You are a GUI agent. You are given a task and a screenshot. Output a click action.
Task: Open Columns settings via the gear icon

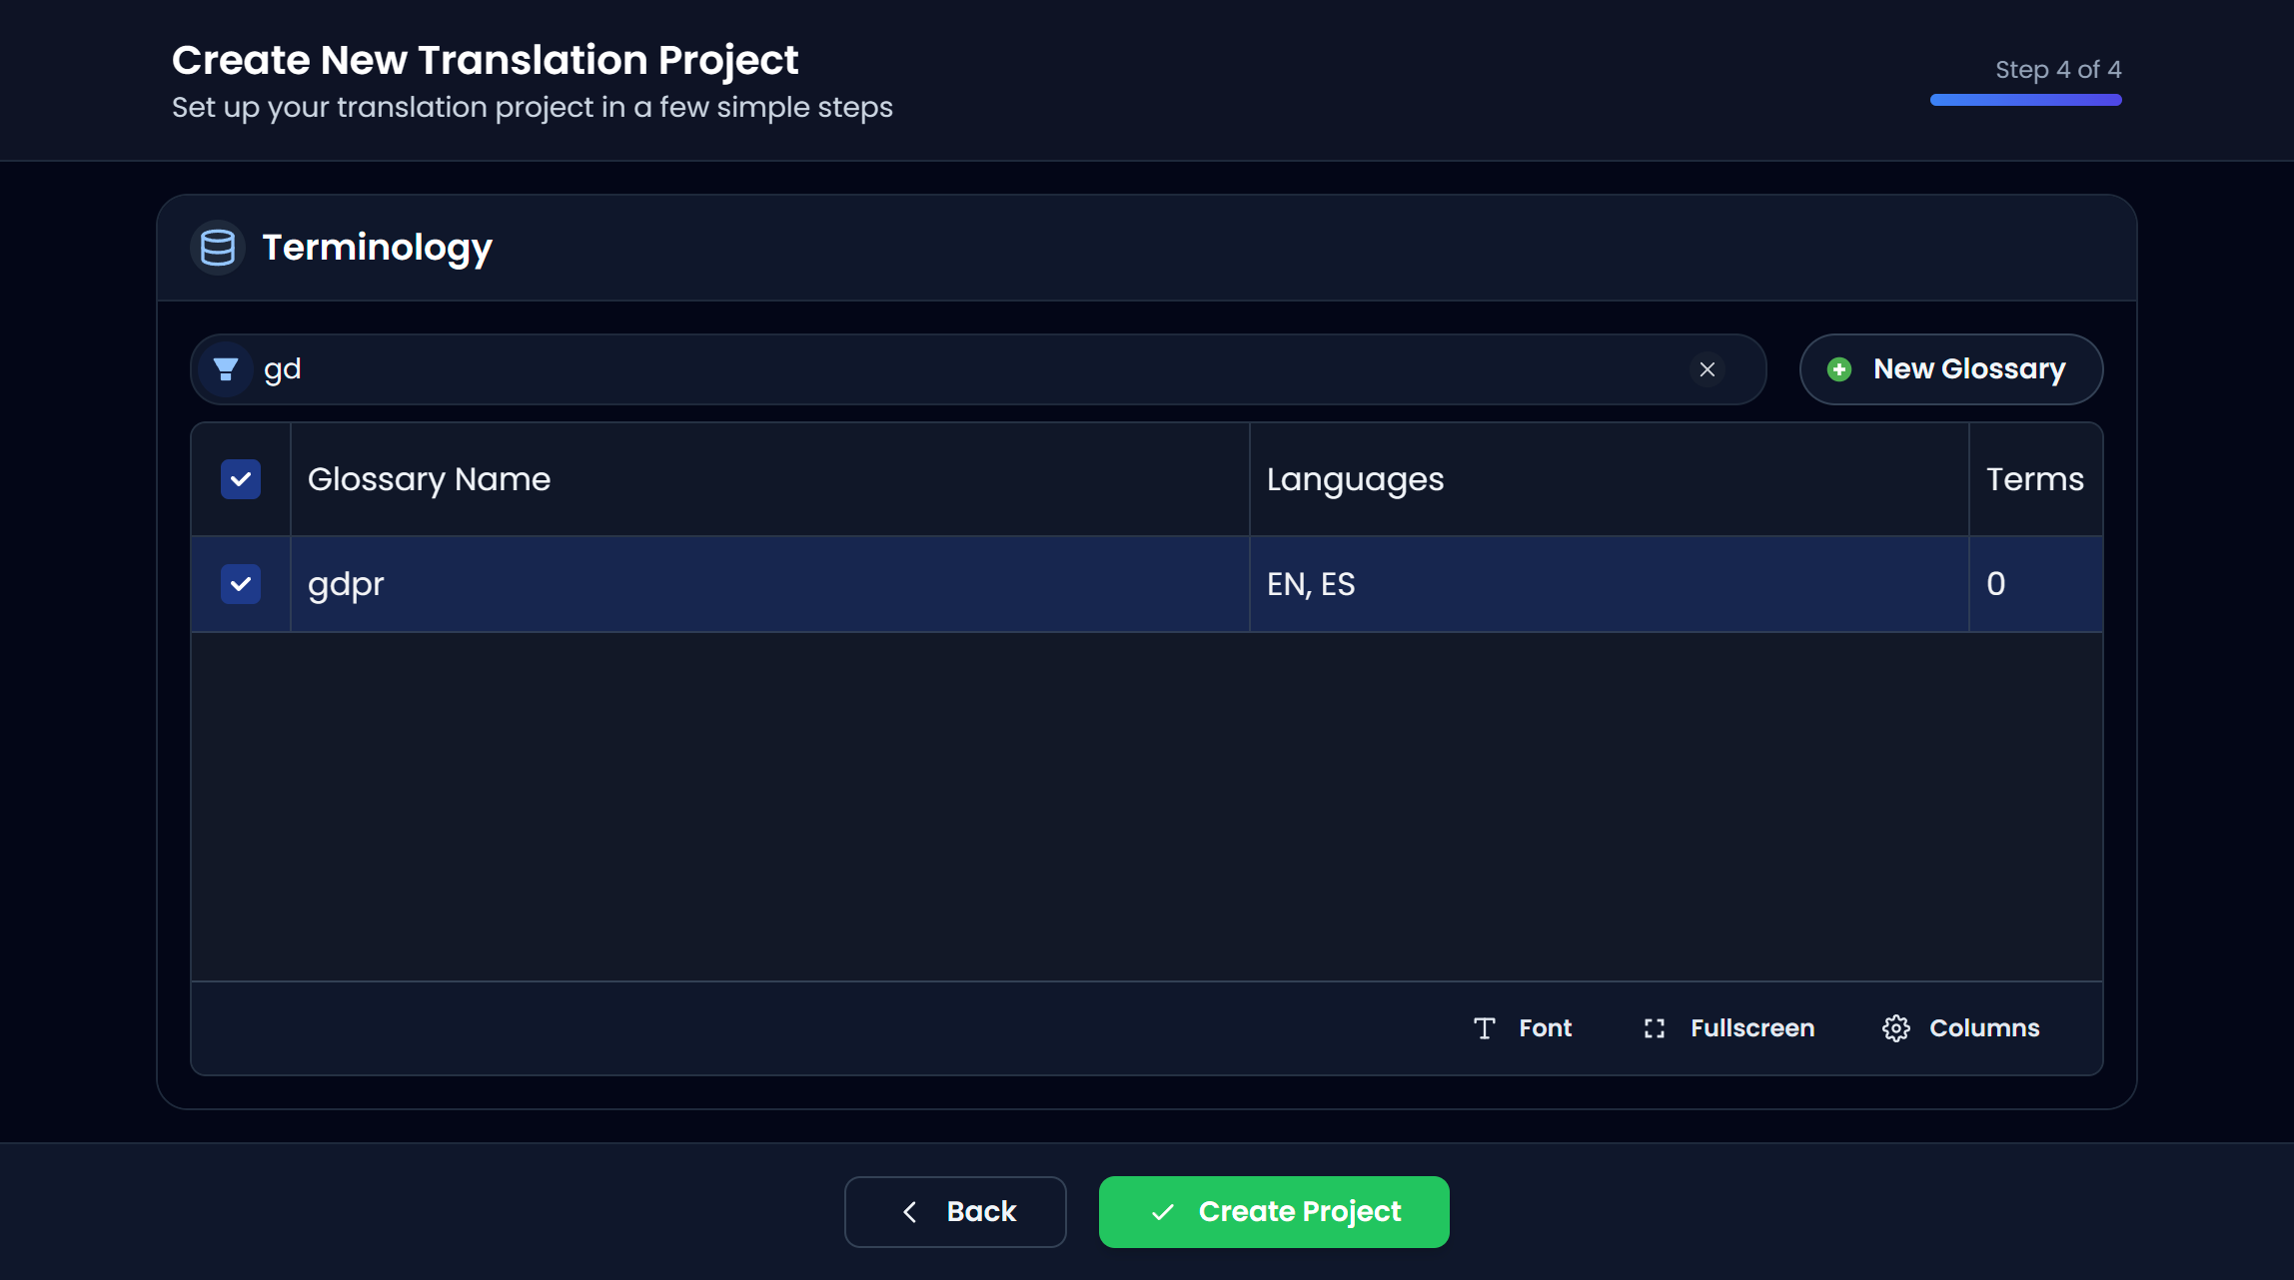1895,1027
